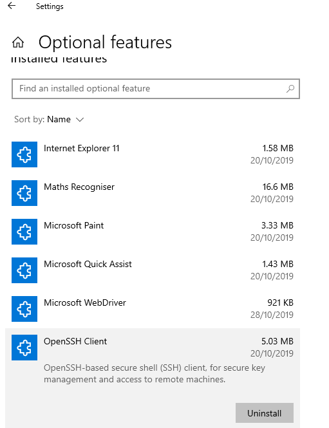
Task: Click Internet Explorer 11 puzzle icon
Action: pos(24,154)
